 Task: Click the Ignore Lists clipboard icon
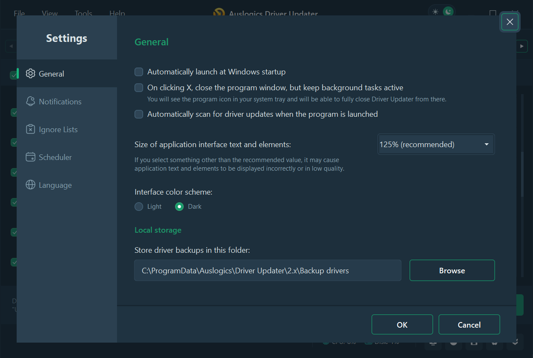pos(30,129)
